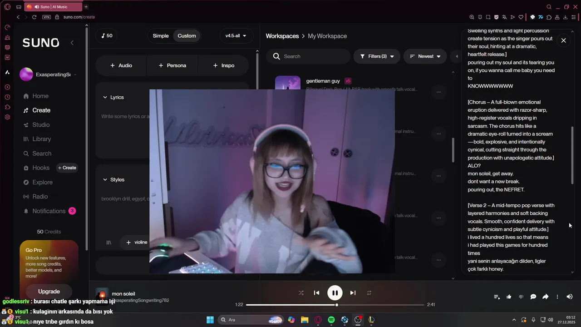Click the Hooks Create button
Screen dimensions: 581x327
(x=67, y=168)
